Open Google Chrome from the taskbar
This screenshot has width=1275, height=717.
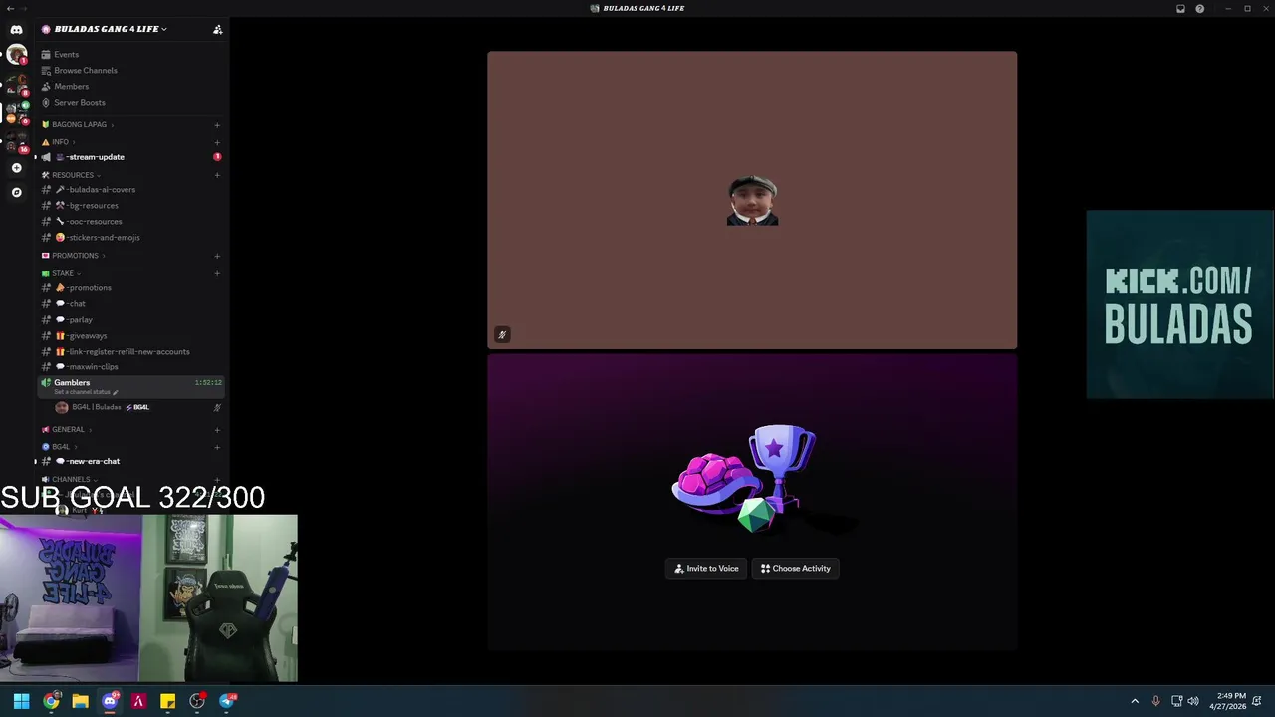pyautogui.click(x=51, y=701)
